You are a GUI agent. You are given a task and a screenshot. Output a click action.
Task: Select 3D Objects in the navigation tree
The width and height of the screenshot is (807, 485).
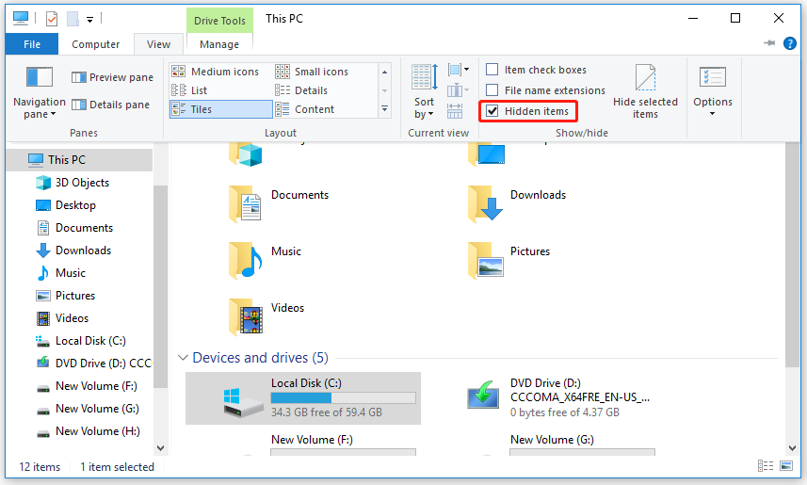pos(82,183)
